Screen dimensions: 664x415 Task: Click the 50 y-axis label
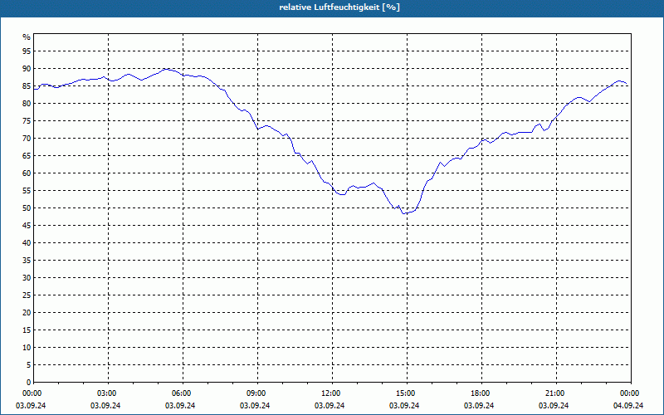pos(27,208)
